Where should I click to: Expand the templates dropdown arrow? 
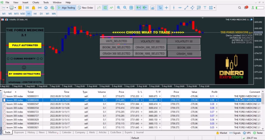(15, 8)
